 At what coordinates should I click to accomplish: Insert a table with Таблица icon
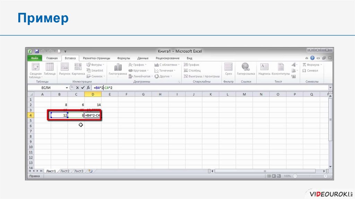pyautogui.click(x=50, y=67)
